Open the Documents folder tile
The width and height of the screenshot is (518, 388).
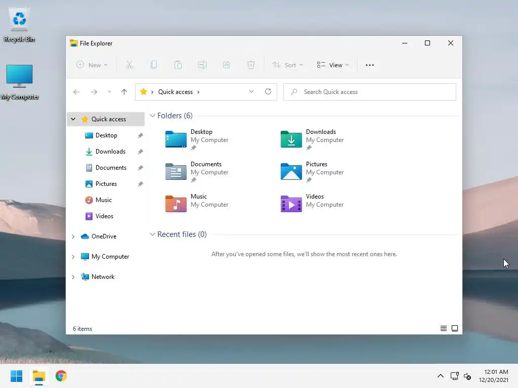click(x=197, y=172)
